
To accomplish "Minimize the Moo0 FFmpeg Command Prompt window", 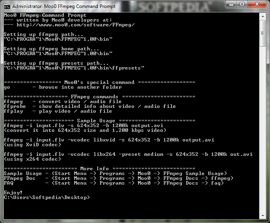I will pyautogui.click(x=231, y=4).
